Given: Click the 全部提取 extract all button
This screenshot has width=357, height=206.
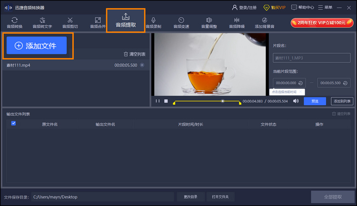Looking at the screenshot, I should [x=333, y=197].
